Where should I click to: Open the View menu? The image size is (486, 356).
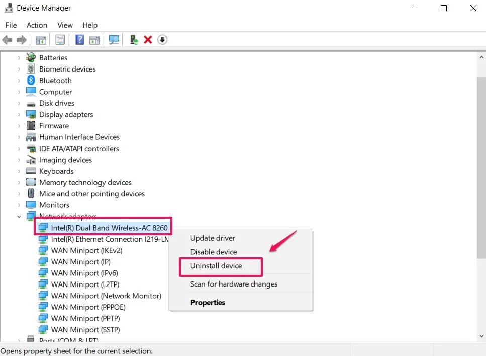(x=65, y=25)
